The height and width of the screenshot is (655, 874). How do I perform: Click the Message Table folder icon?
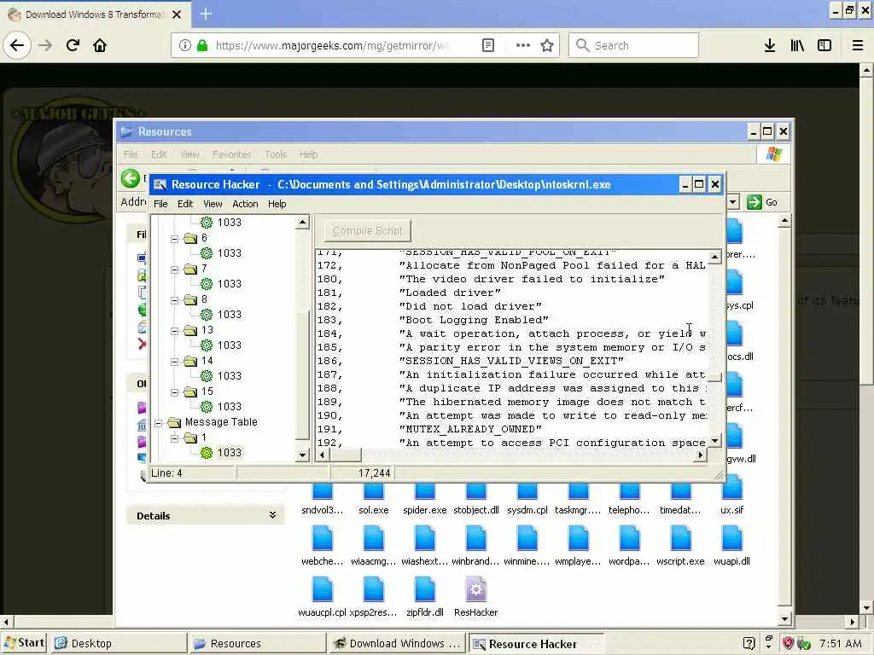[x=174, y=422]
